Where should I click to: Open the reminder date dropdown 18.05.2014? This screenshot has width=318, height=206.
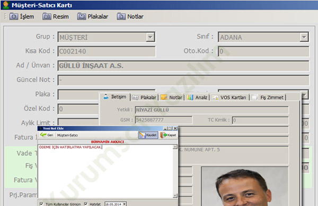pos(125,204)
